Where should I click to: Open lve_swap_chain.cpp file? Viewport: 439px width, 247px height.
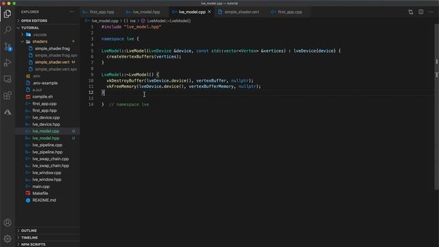tap(50, 158)
